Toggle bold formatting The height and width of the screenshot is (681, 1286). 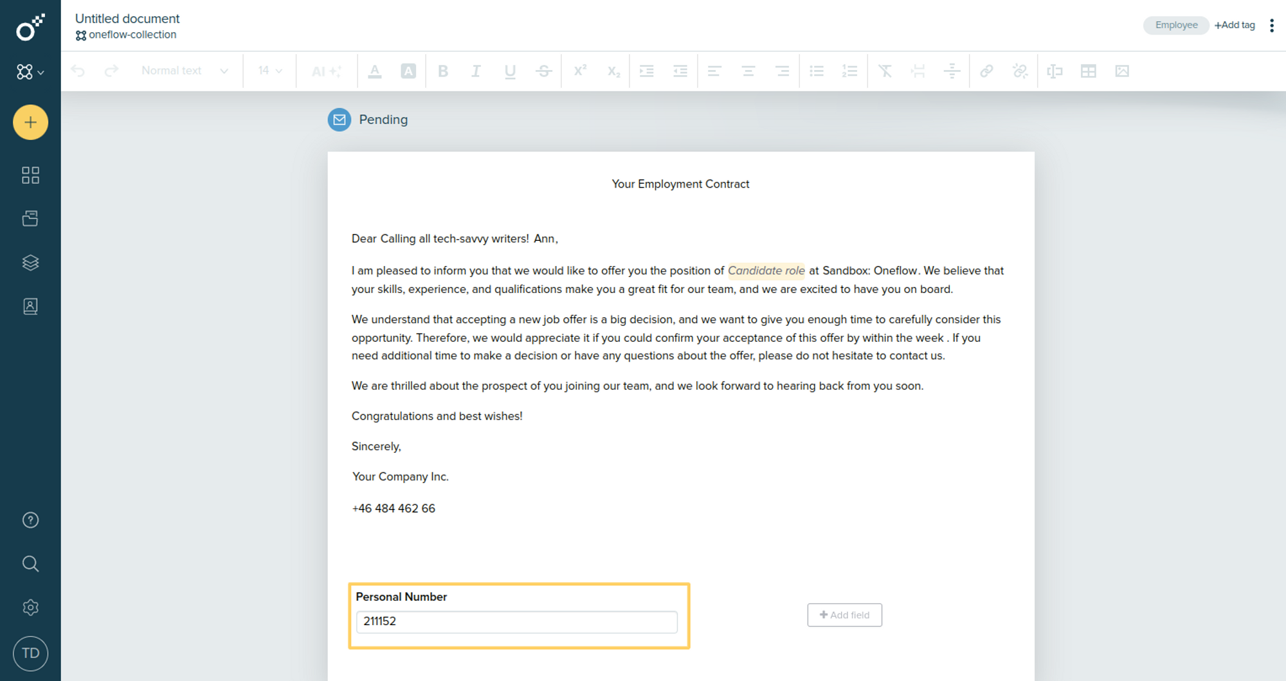442,71
